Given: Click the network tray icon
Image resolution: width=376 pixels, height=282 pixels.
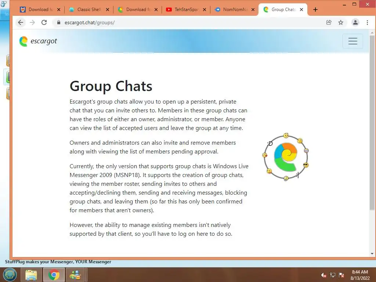Looking at the screenshot, I should [x=333, y=275].
